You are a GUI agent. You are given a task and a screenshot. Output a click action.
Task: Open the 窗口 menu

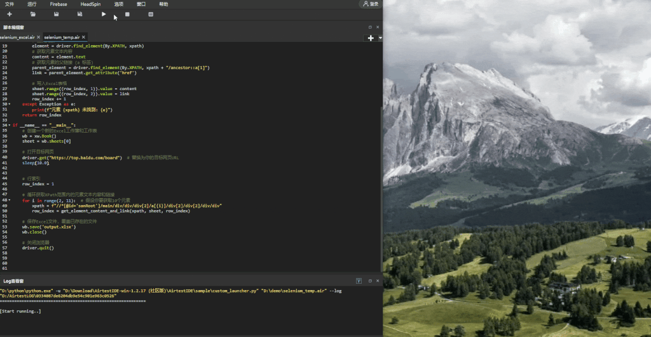[x=141, y=4]
